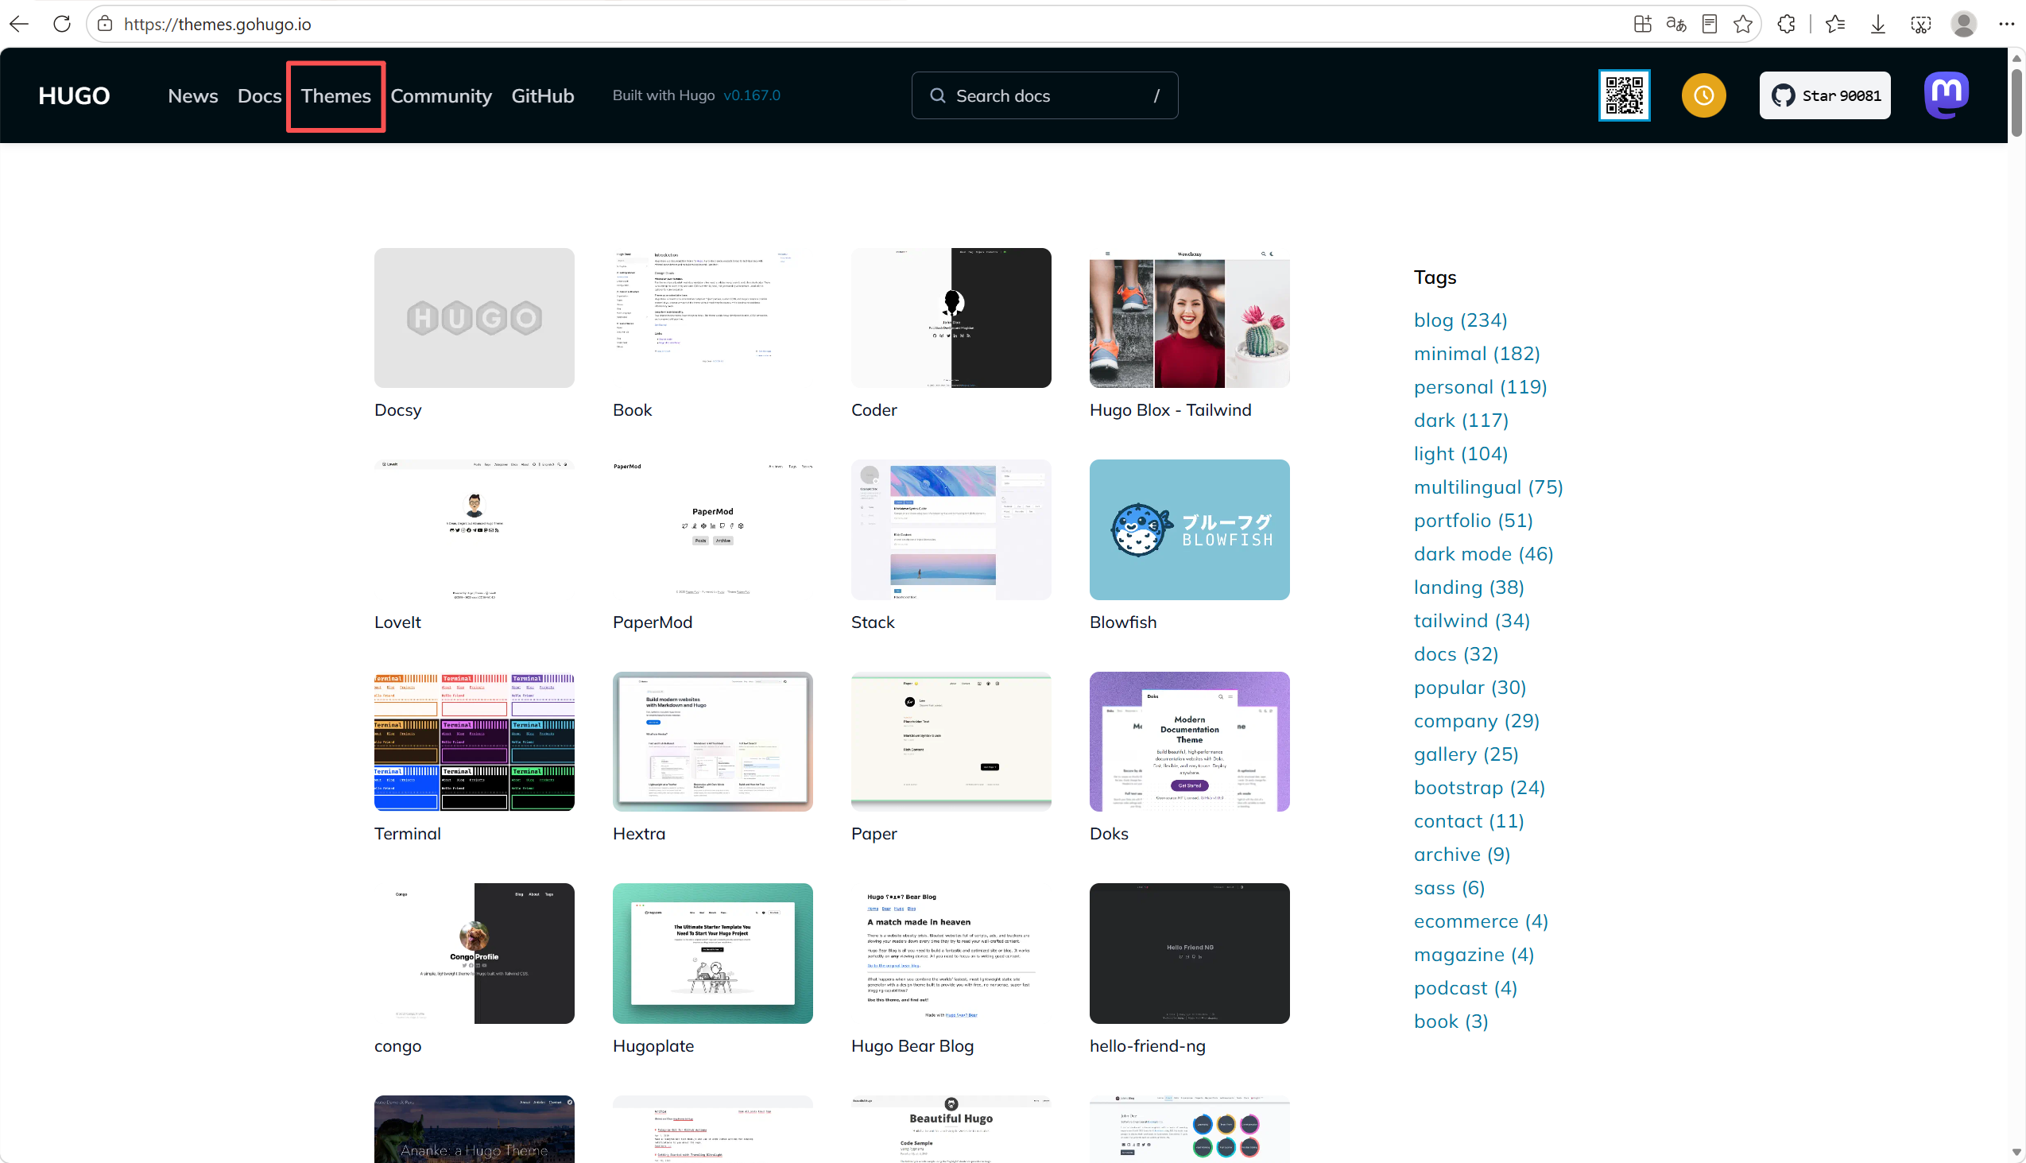Open browser extensions puzzle icon
This screenshot has width=2026, height=1163.
click(x=1787, y=24)
